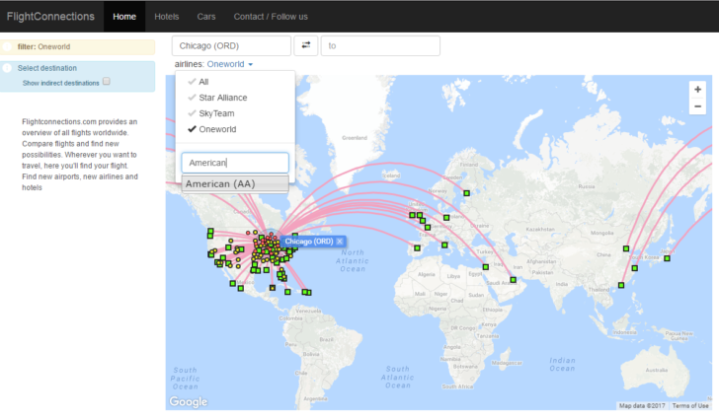719x420 pixels.
Task: Open the airlines Oneworld dropdown
Action: click(230, 64)
